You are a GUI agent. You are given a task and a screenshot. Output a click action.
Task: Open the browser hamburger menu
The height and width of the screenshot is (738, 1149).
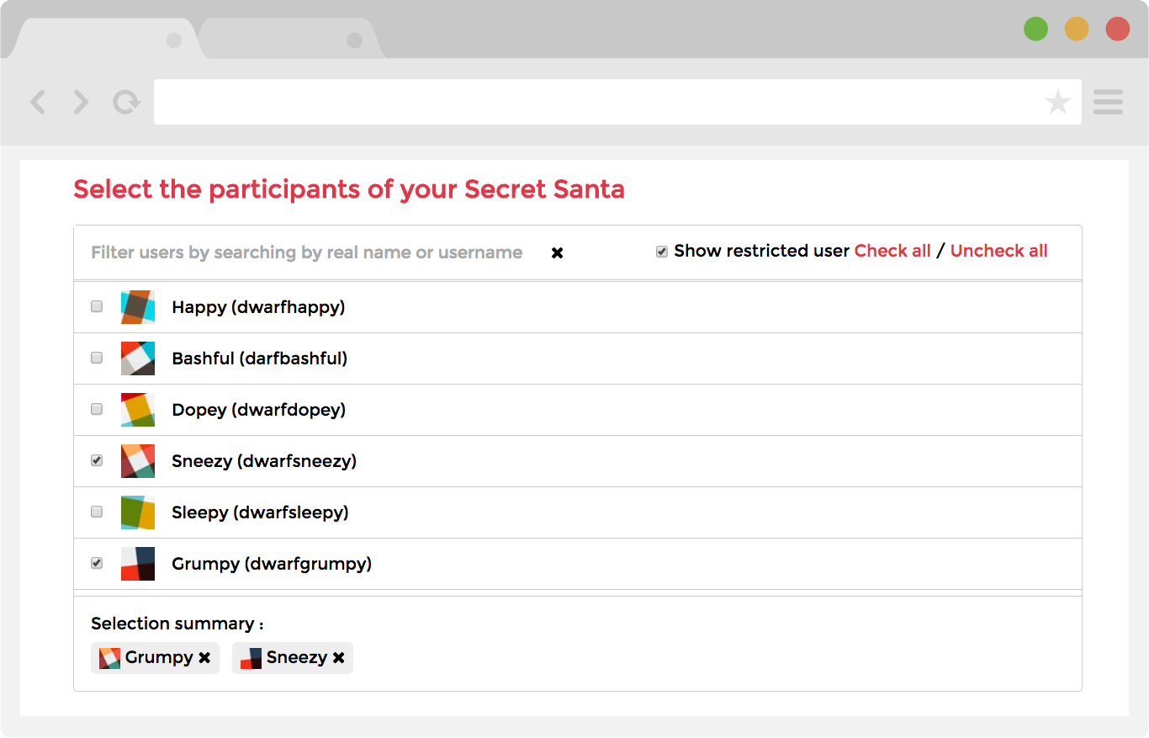coord(1108,102)
